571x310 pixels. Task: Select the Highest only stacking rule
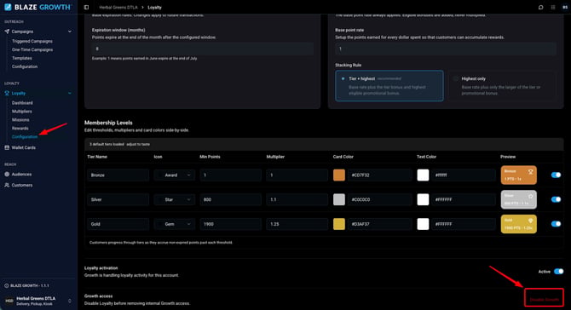coord(502,86)
